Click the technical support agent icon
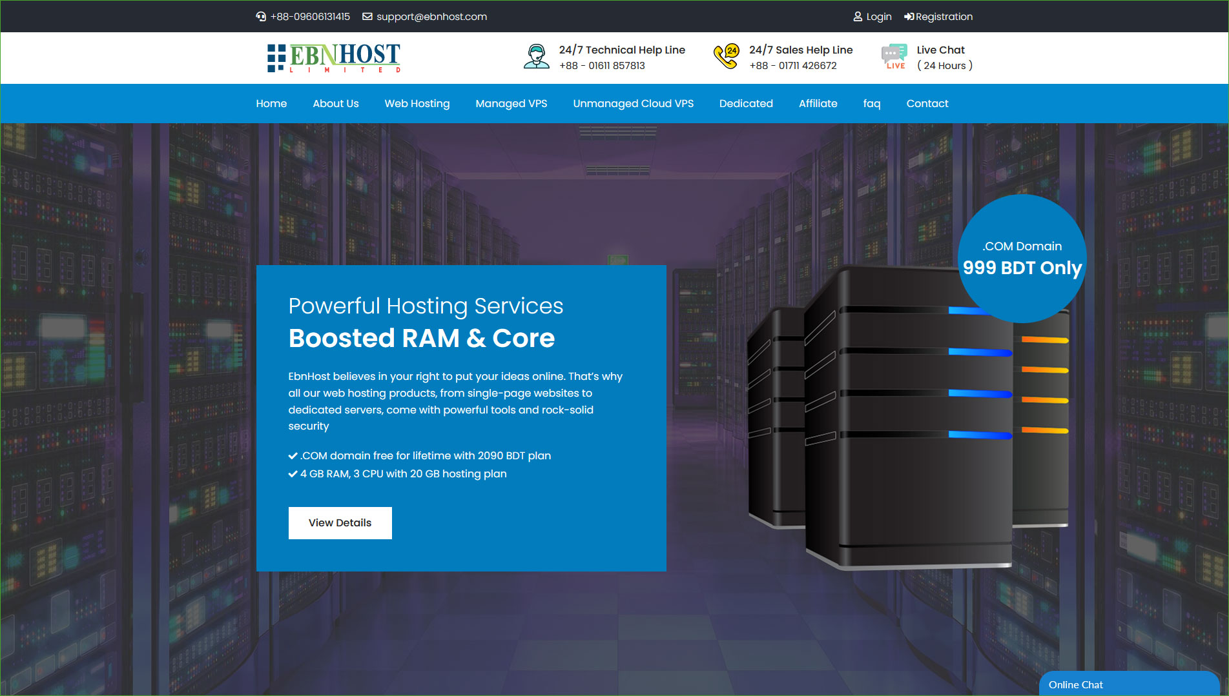The width and height of the screenshot is (1229, 696). click(536, 57)
